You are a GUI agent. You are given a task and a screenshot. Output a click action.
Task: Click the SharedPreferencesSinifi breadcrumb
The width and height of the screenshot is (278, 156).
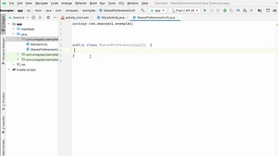[x=119, y=10]
